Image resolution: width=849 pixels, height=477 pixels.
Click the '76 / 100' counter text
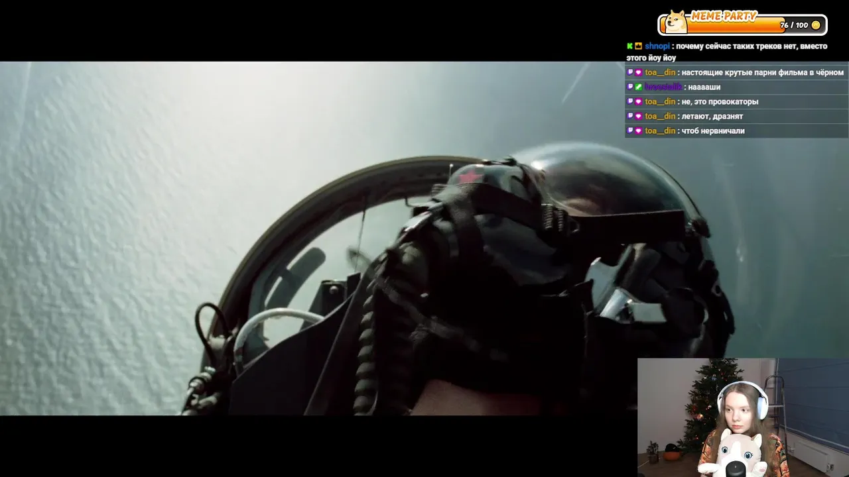[794, 25]
